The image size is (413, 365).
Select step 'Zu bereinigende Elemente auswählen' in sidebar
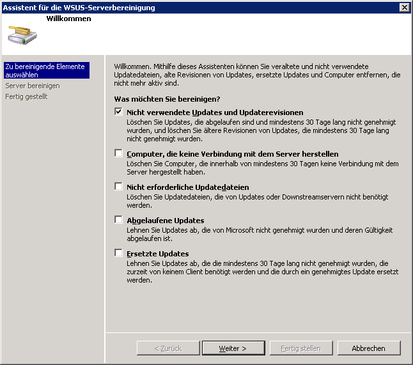[45, 70]
